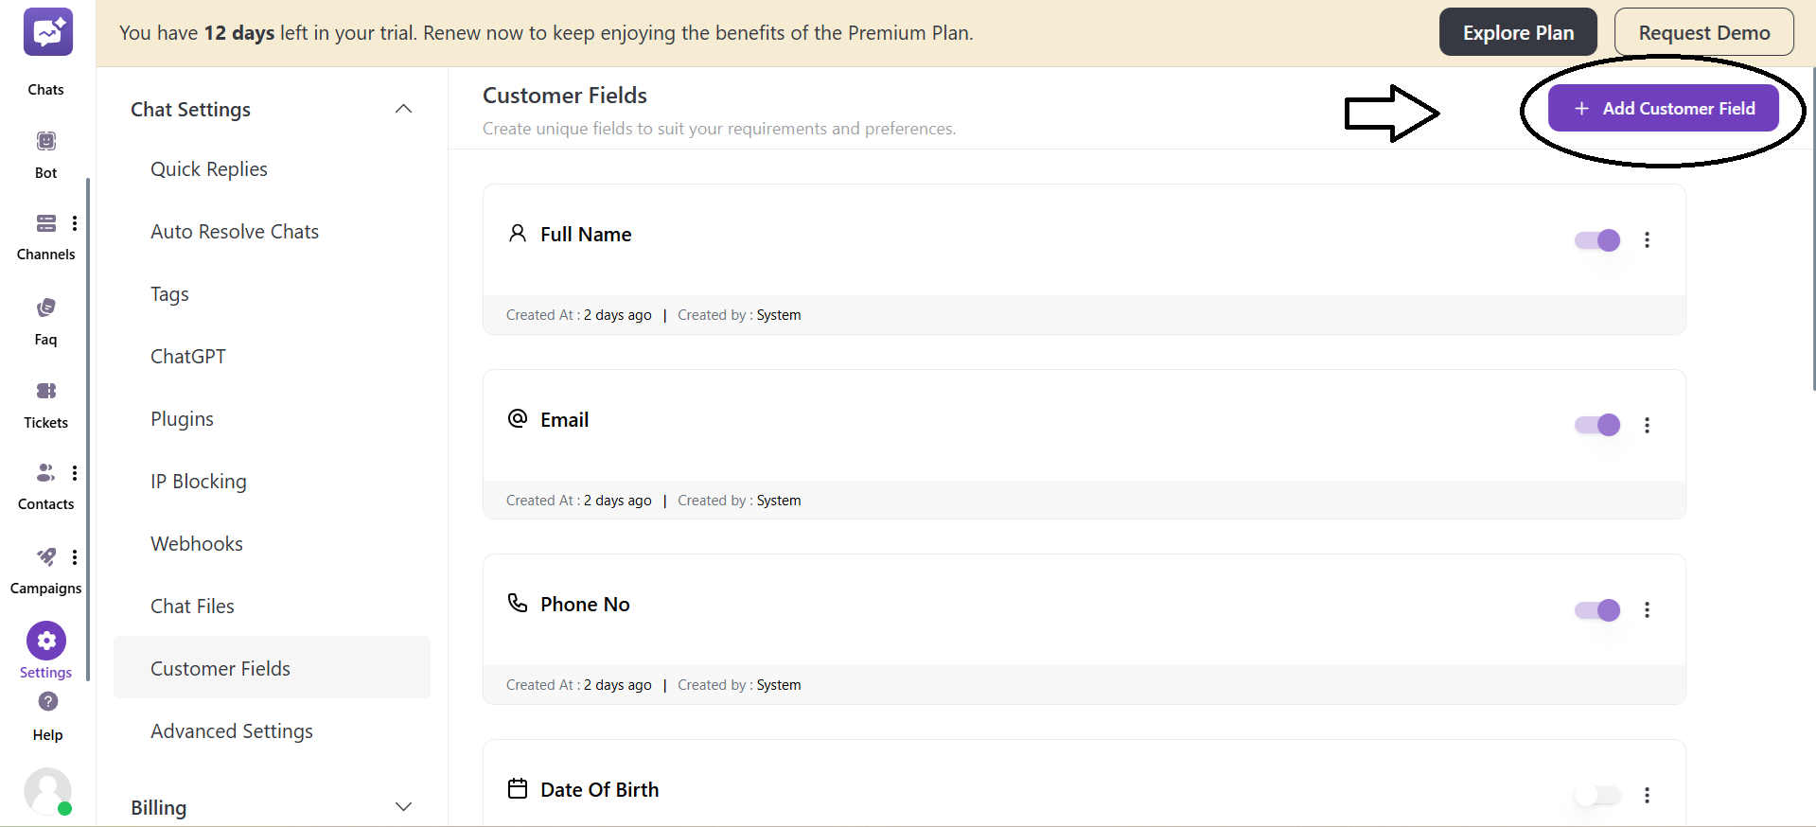Select the Contacts sidebar icon

coord(45,472)
